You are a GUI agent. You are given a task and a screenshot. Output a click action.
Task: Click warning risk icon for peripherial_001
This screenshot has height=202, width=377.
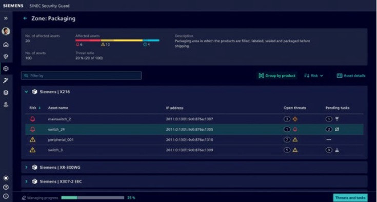[32, 139]
